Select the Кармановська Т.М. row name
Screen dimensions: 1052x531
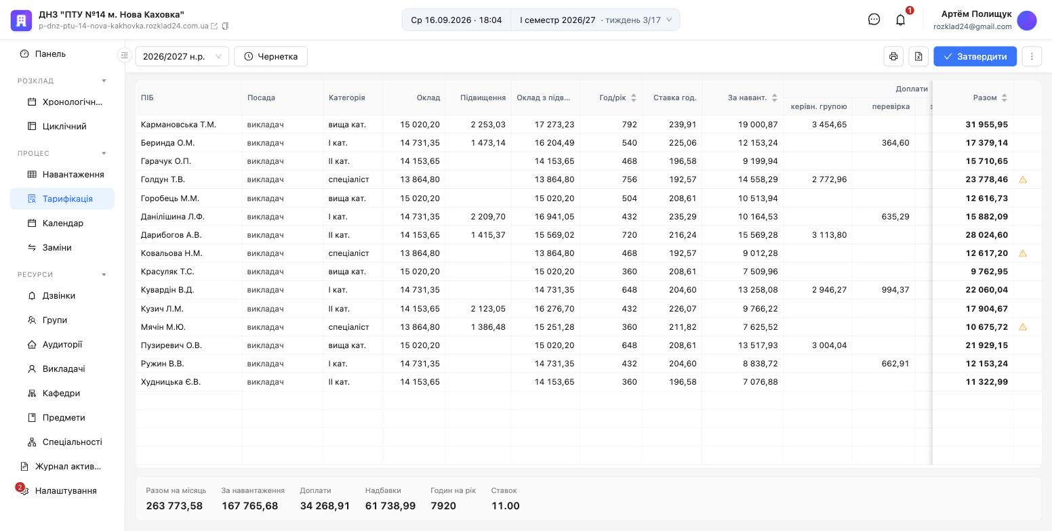click(x=178, y=125)
